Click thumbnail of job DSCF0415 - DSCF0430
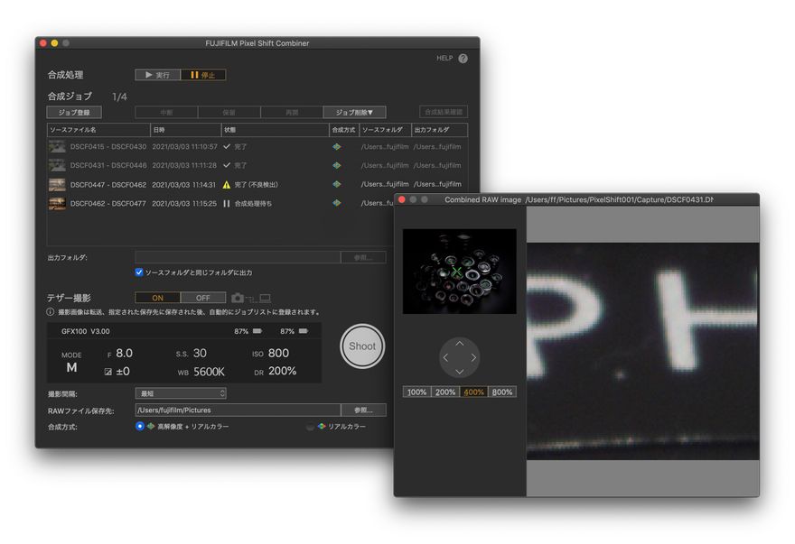Viewport: 795px width, 544px height. pos(57,147)
